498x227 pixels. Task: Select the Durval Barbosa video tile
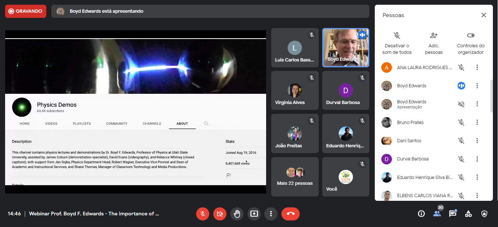tap(346, 90)
